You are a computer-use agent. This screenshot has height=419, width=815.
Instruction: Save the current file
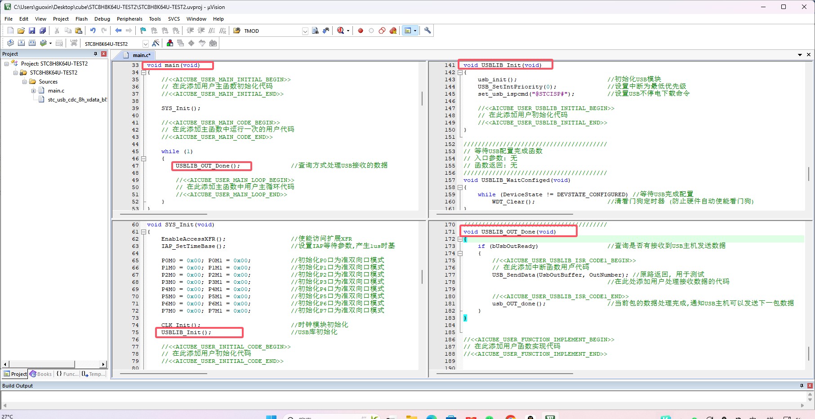[32, 31]
